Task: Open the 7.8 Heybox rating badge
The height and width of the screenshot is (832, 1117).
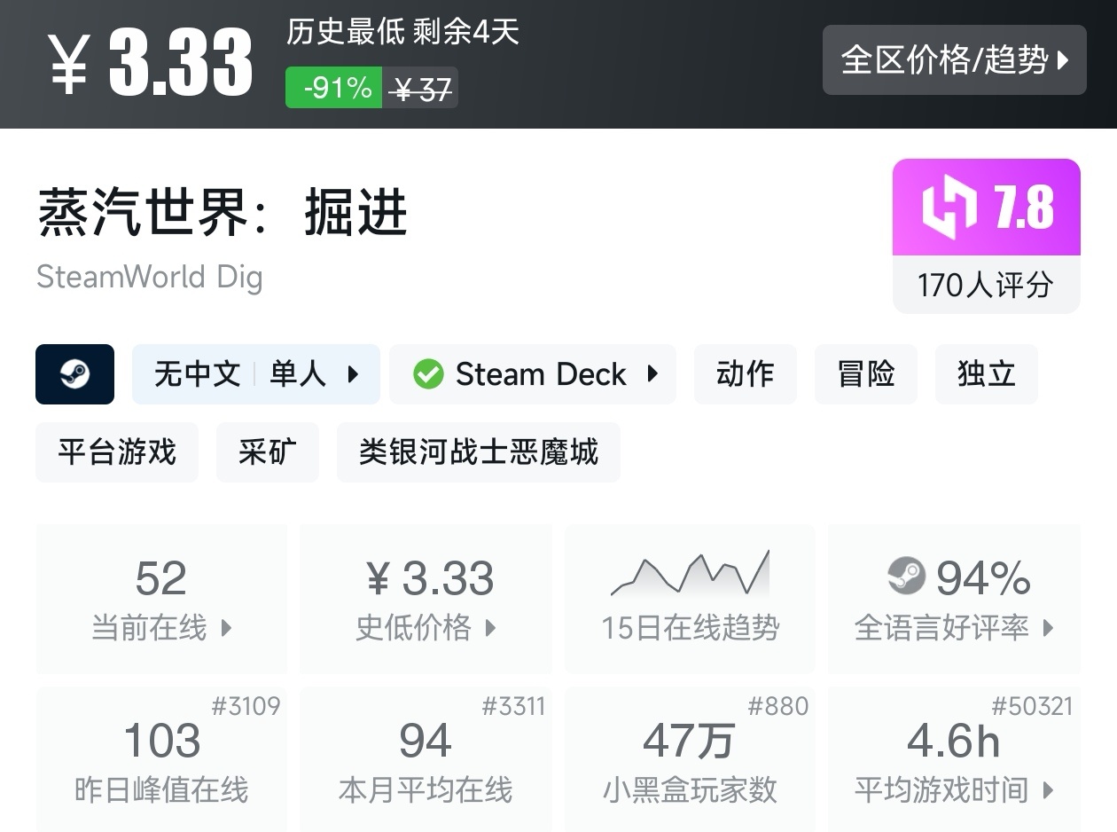Action: (x=987, y=207)
